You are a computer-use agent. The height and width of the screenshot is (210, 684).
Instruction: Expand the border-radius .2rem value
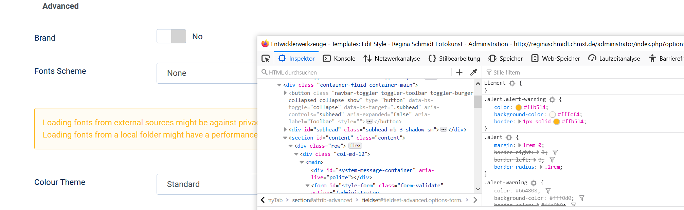pyautogui.click(x=541, y=167)
